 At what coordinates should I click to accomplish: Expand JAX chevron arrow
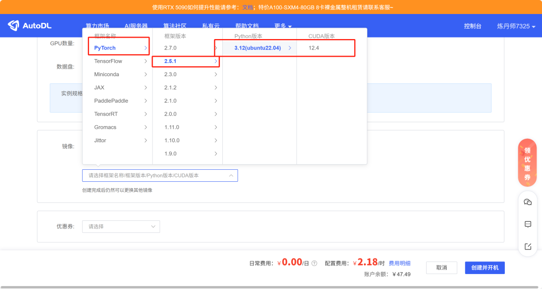click(x=146, y=88)
